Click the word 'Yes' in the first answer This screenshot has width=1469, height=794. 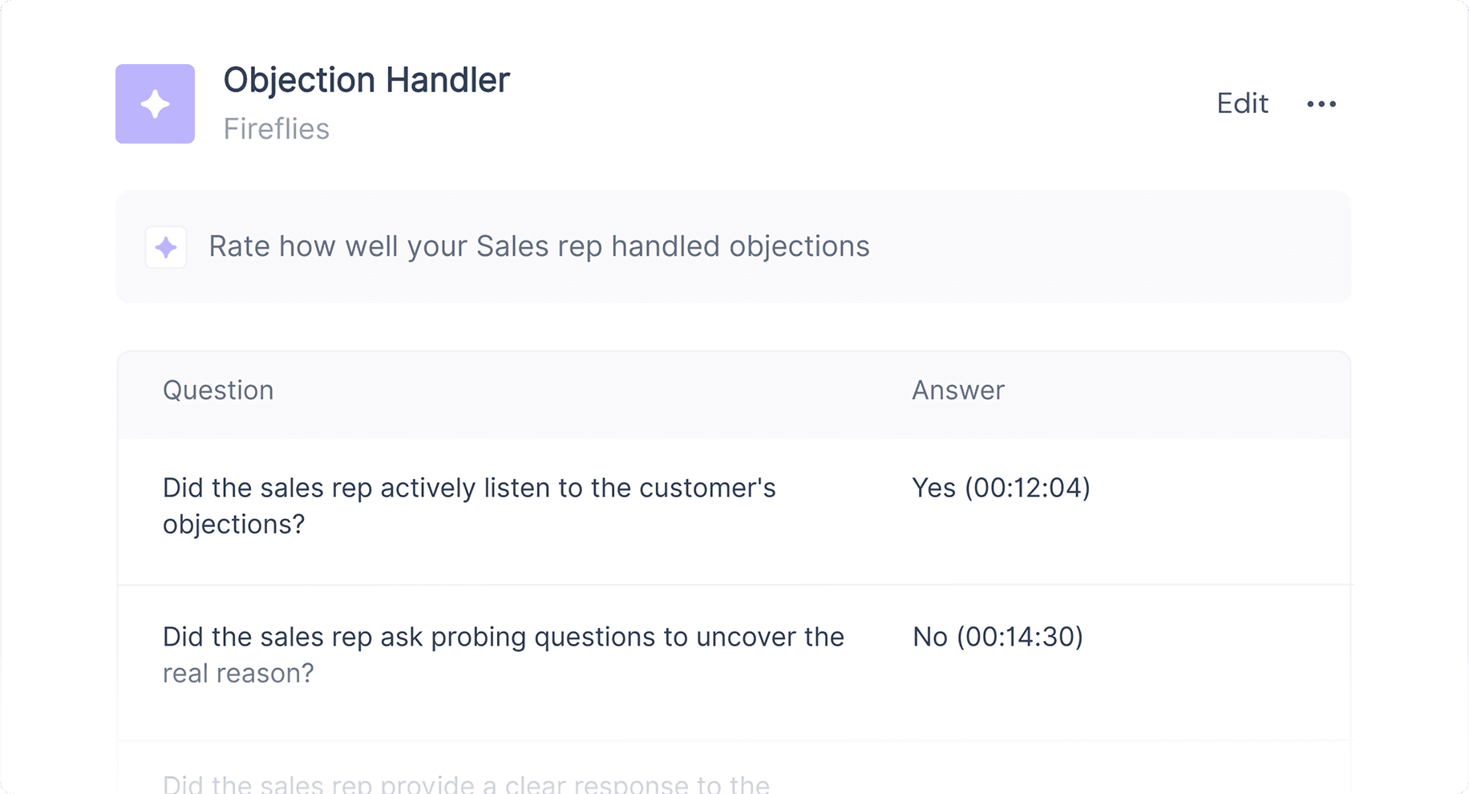point(933,488)
